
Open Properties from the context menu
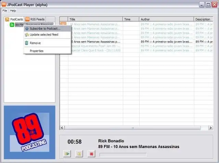(x=47, y=51)
